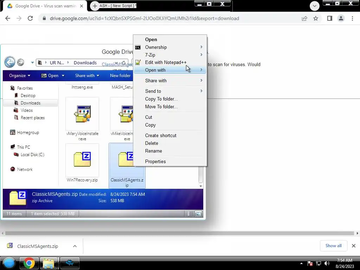This screenshot has height=270, width=360.
Task: Click Downloads in address breadcrumb
Action: [x=85, y=63]
